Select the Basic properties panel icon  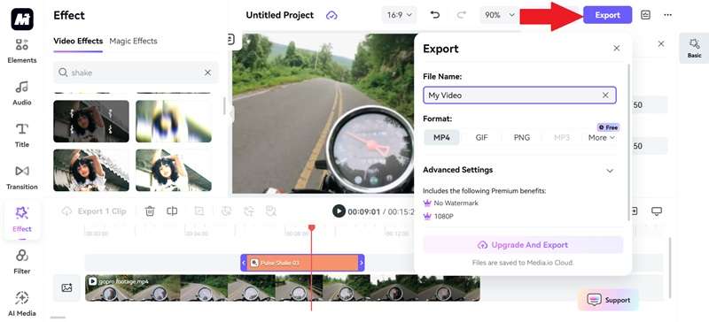(694, 48)
